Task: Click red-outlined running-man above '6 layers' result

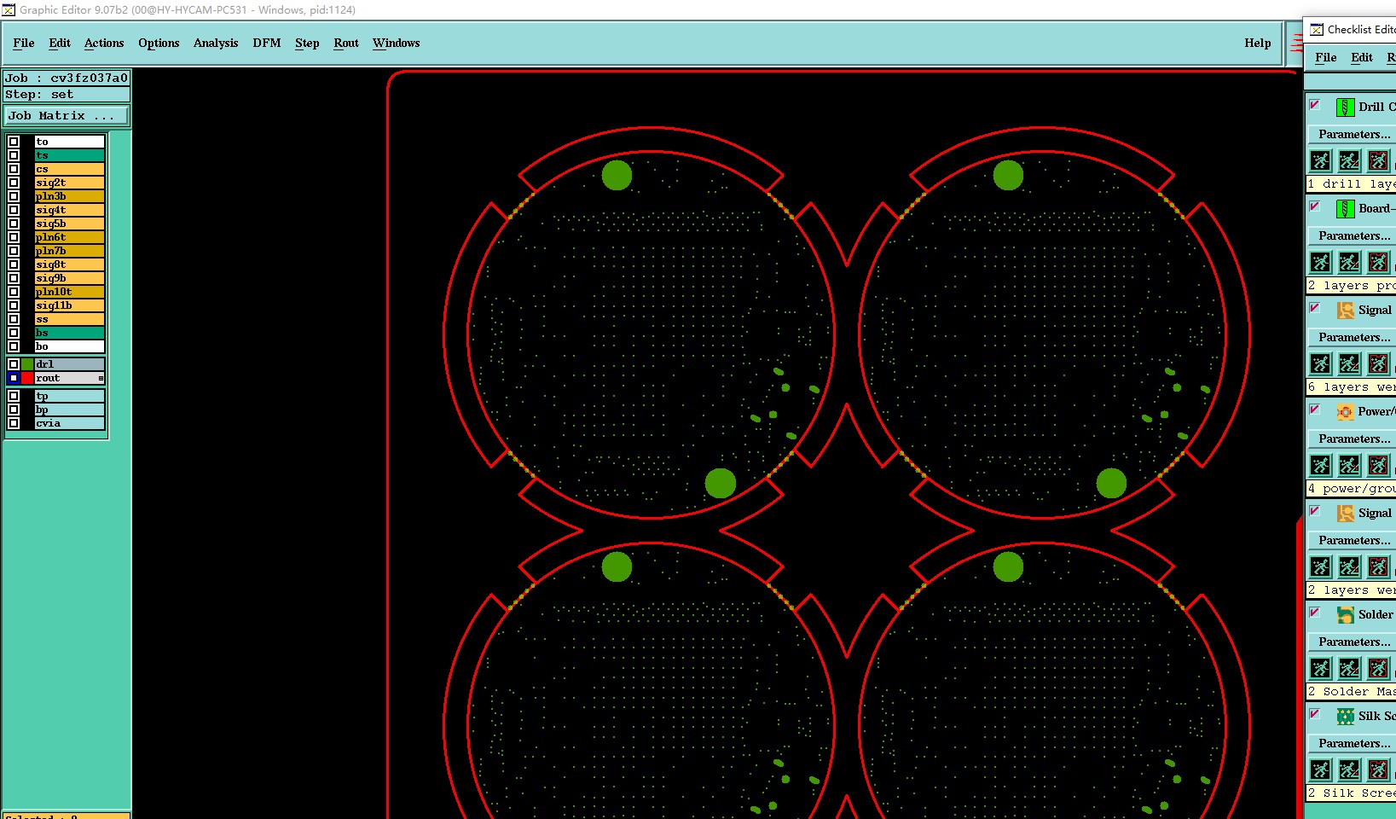Action: click(x=1378, y=363)
